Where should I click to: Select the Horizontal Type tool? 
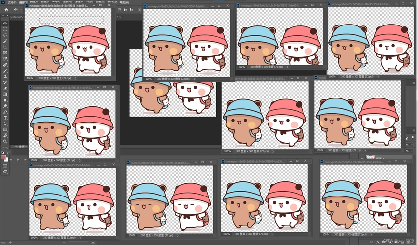point(5,118)
